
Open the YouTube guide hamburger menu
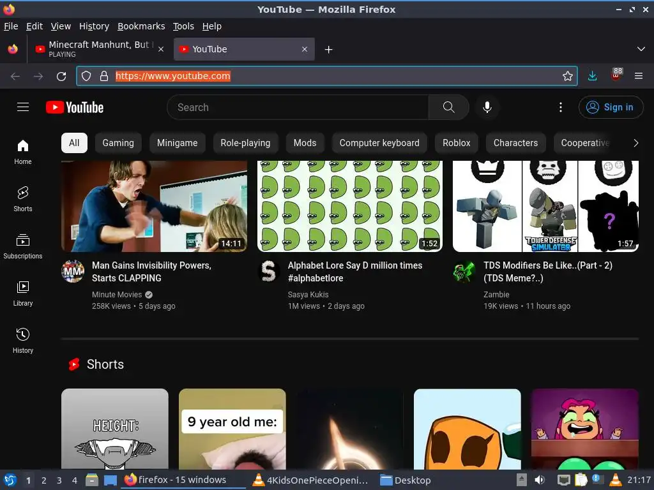click(x=23, y=107)
